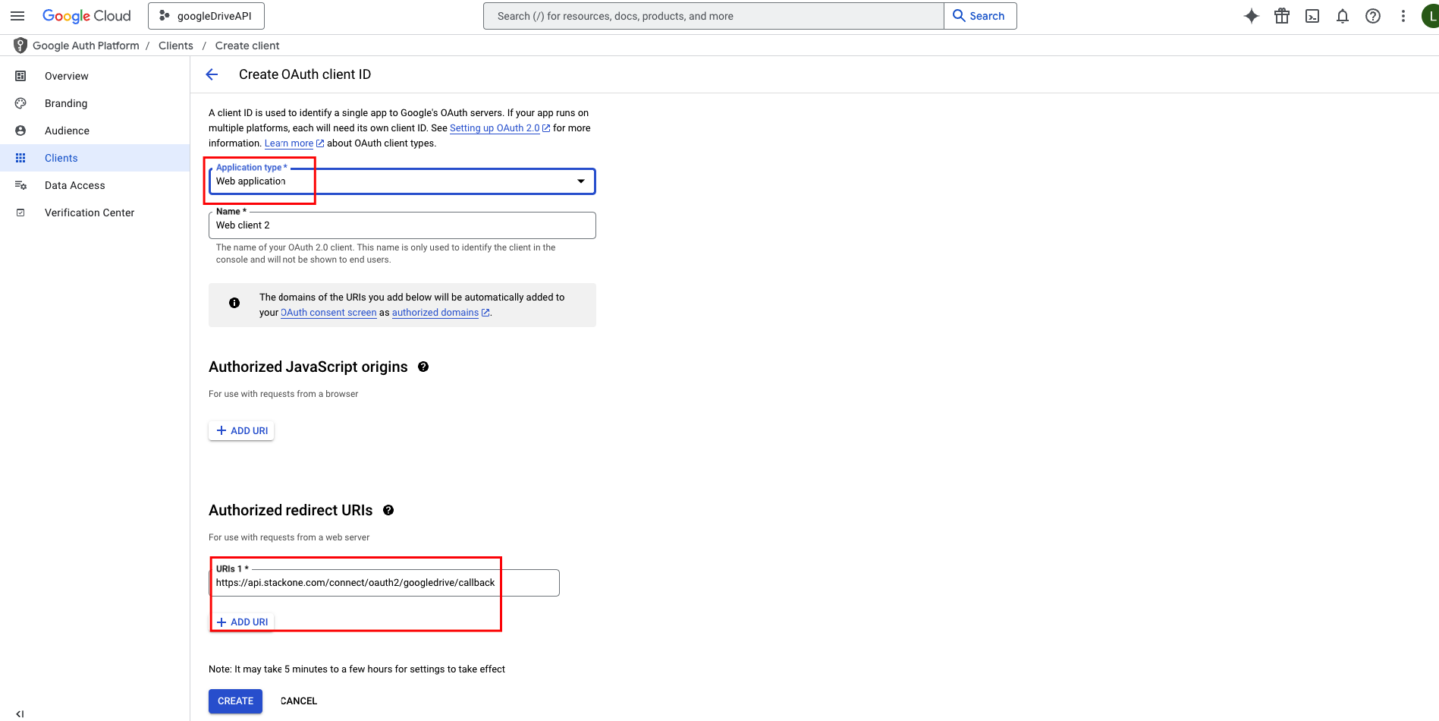
Task: Open the free trial gift icon
Action: [1282, 16]
